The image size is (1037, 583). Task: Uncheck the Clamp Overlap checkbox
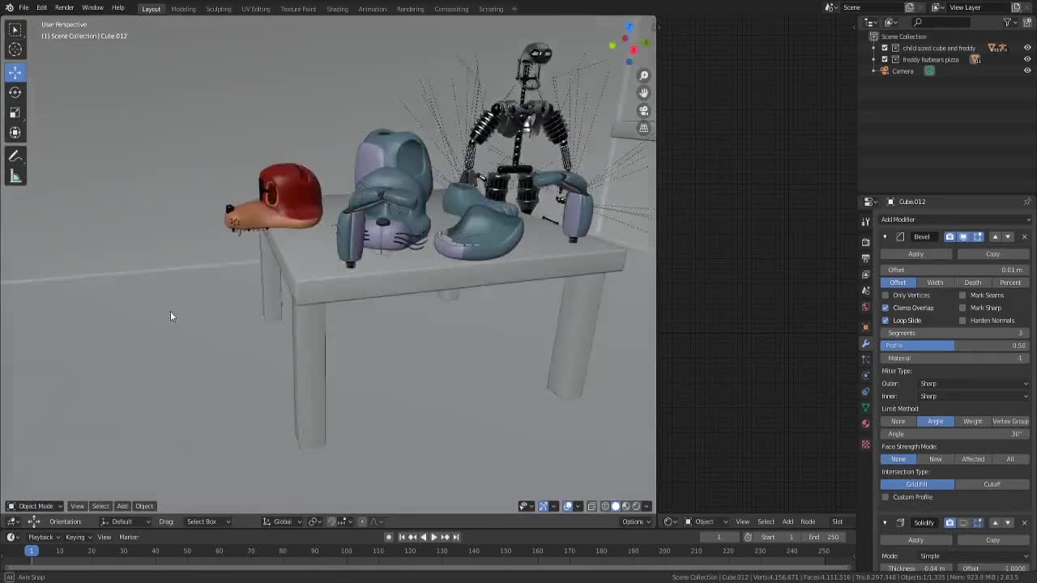point(886,308)
